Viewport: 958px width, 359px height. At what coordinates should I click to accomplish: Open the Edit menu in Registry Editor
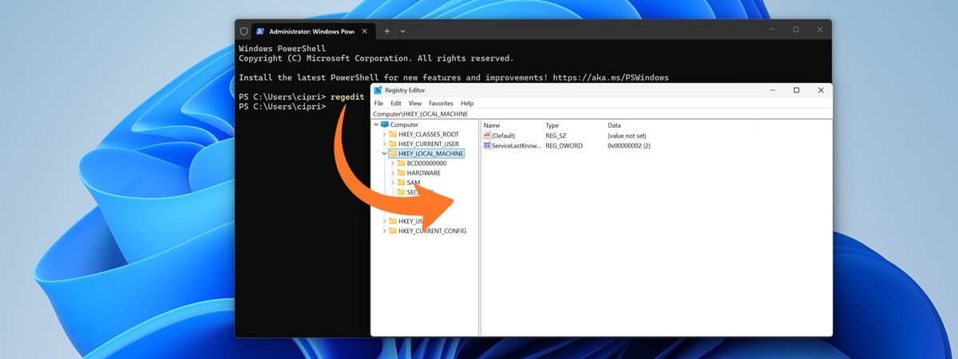click(396, 103)
